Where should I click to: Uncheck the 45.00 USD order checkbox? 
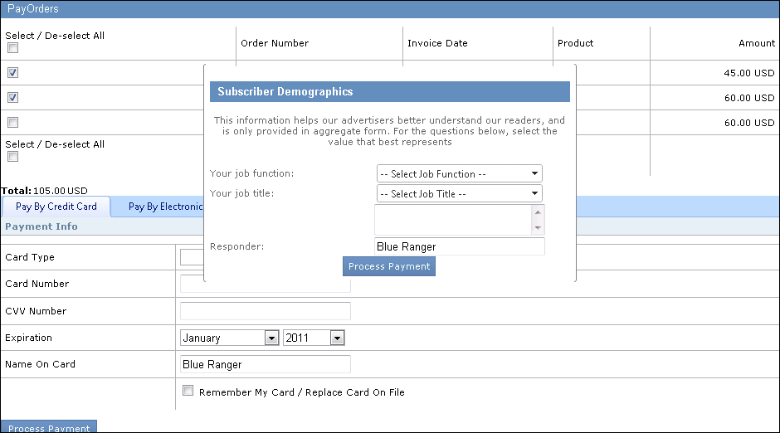13,72
